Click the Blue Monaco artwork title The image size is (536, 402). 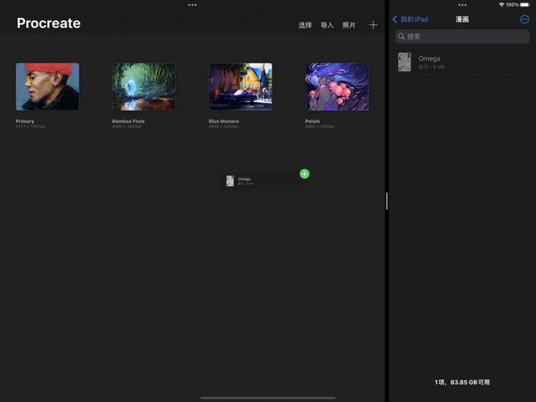pyautogui.click(x=224, y=121)
